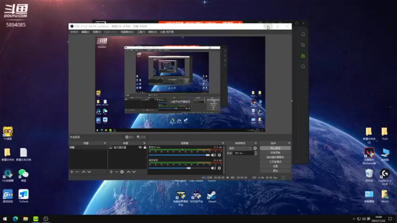Click the 启动虚拟摄像机 button
The height and width of the screenshot is (223, 397).
point(275,157)
